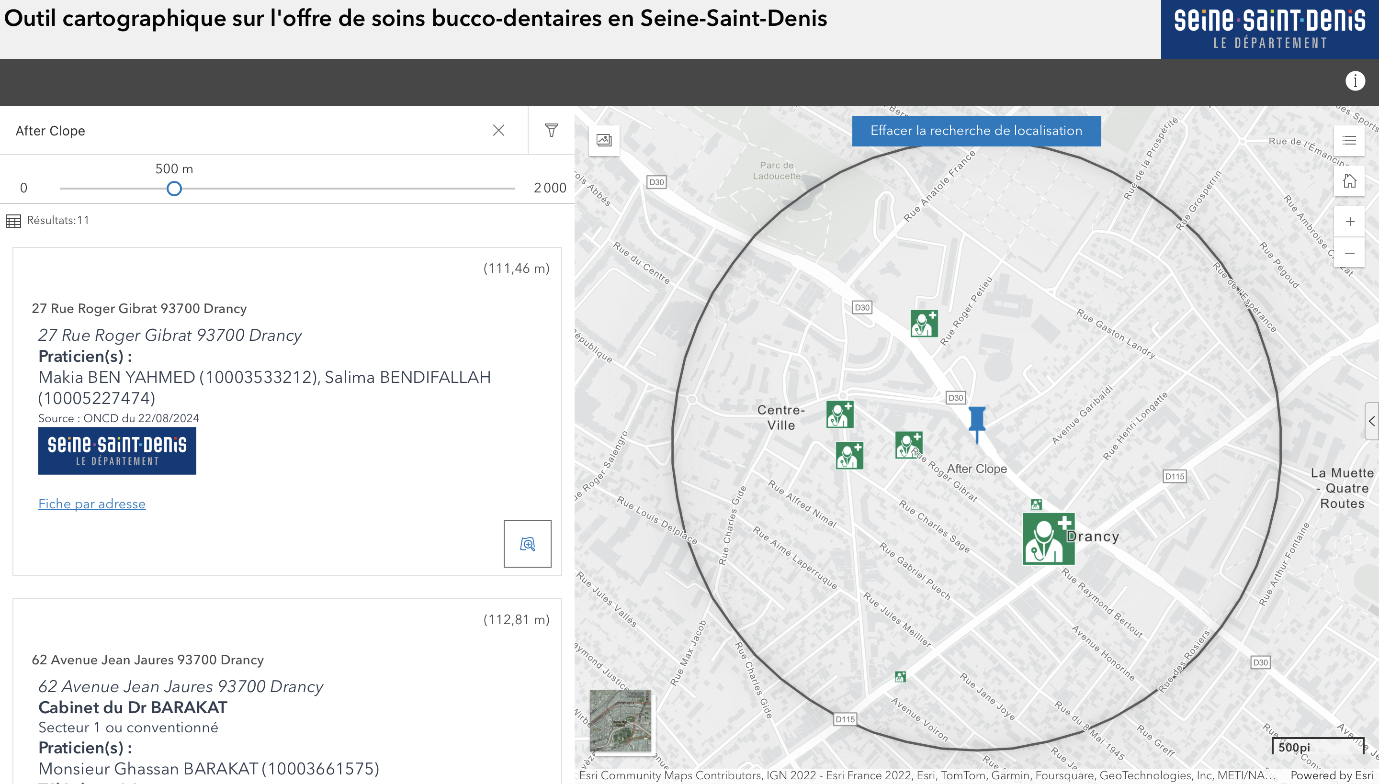This screenshot has height=784, width=1379.
Task: Return map to home extent
Action: pos(1349,181)
